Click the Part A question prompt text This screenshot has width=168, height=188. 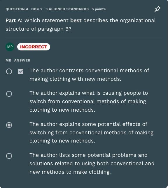[x=80, y=25]
